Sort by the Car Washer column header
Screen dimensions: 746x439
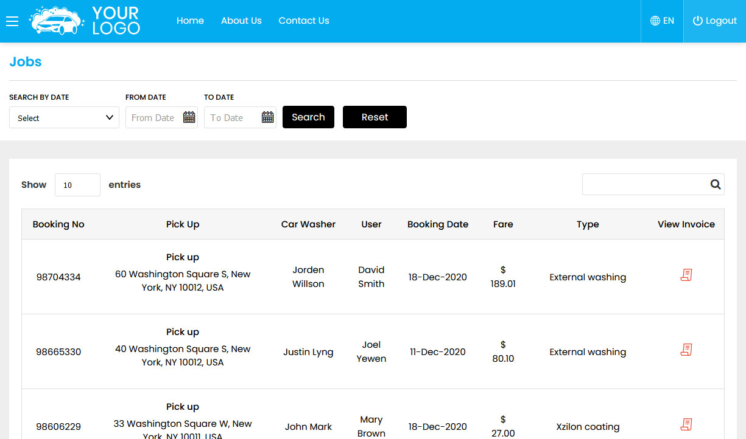coord(308,224)
